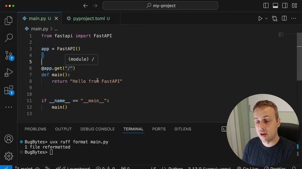
Task: Expand the breadcrumb ellipsis segment
Action: [x=56, y=29]
